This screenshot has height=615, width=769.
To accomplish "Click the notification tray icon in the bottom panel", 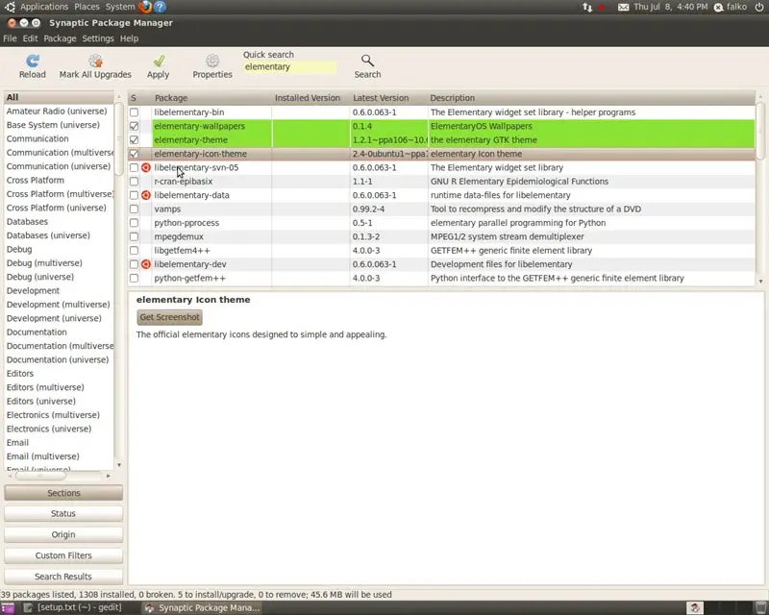I will point(694,608).
